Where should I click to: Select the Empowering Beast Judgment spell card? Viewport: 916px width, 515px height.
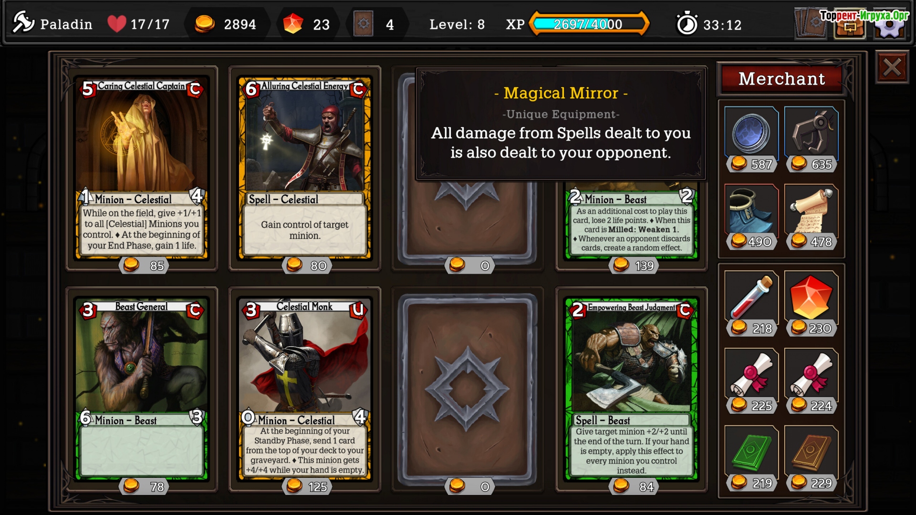tap(632, 389)
